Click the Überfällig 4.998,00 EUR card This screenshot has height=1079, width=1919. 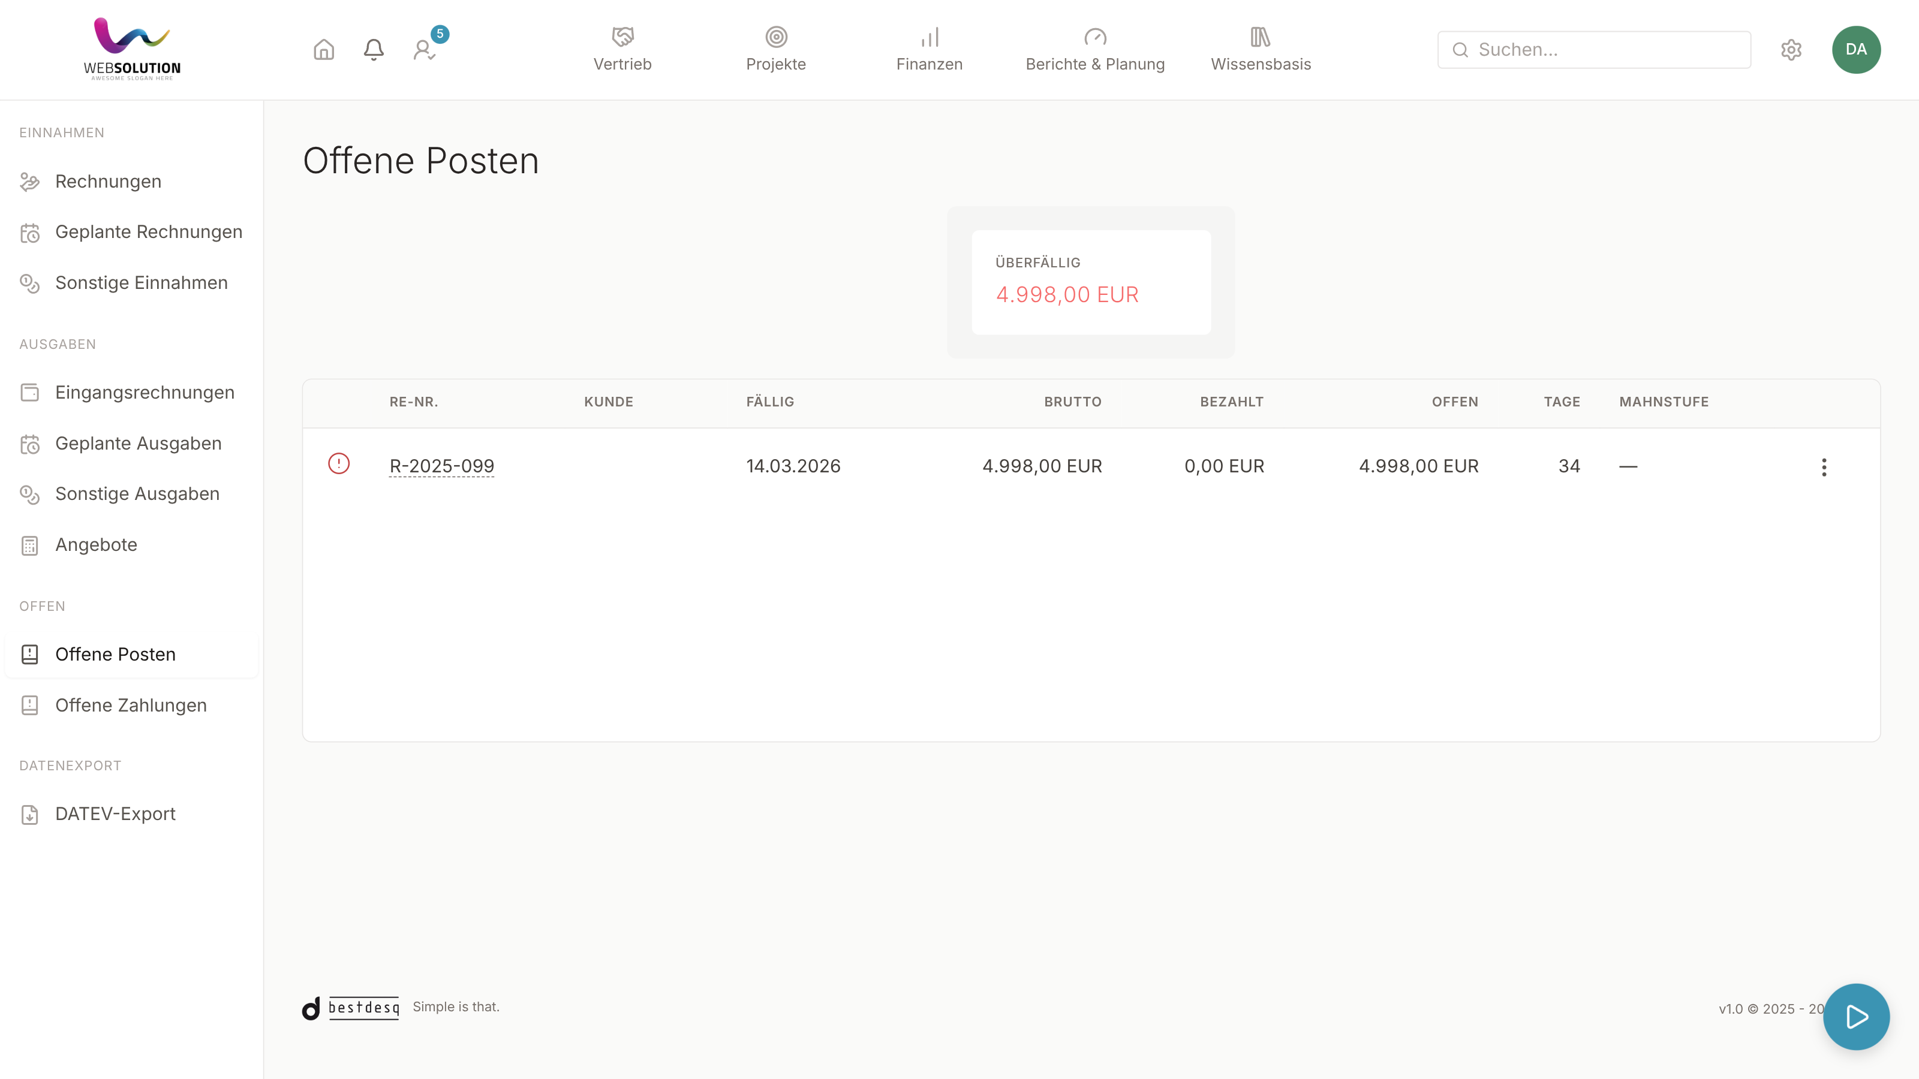click(1091, 282)
